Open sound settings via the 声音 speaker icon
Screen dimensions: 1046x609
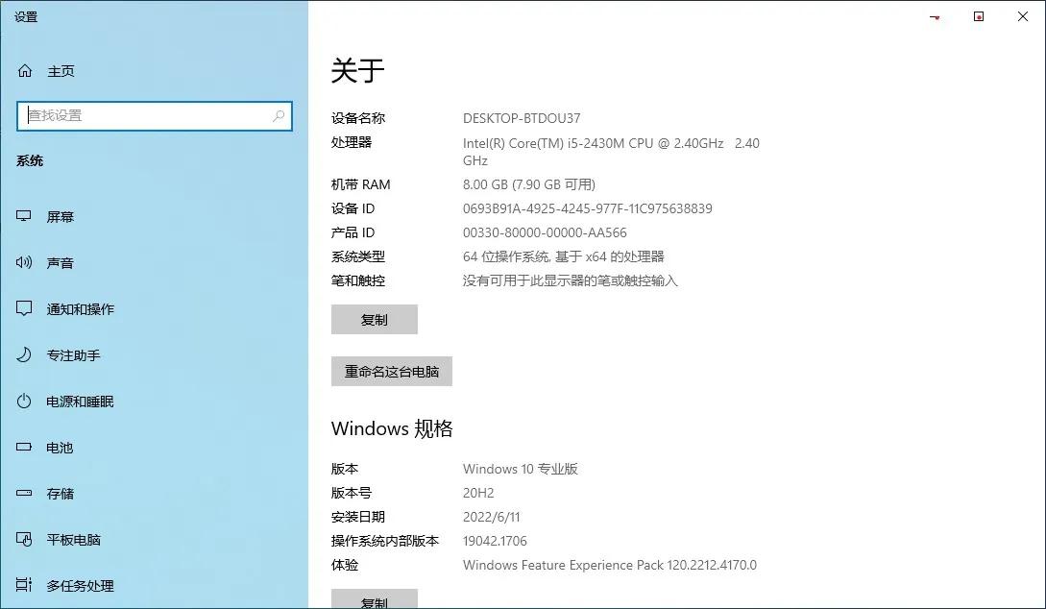pos(23,262)
